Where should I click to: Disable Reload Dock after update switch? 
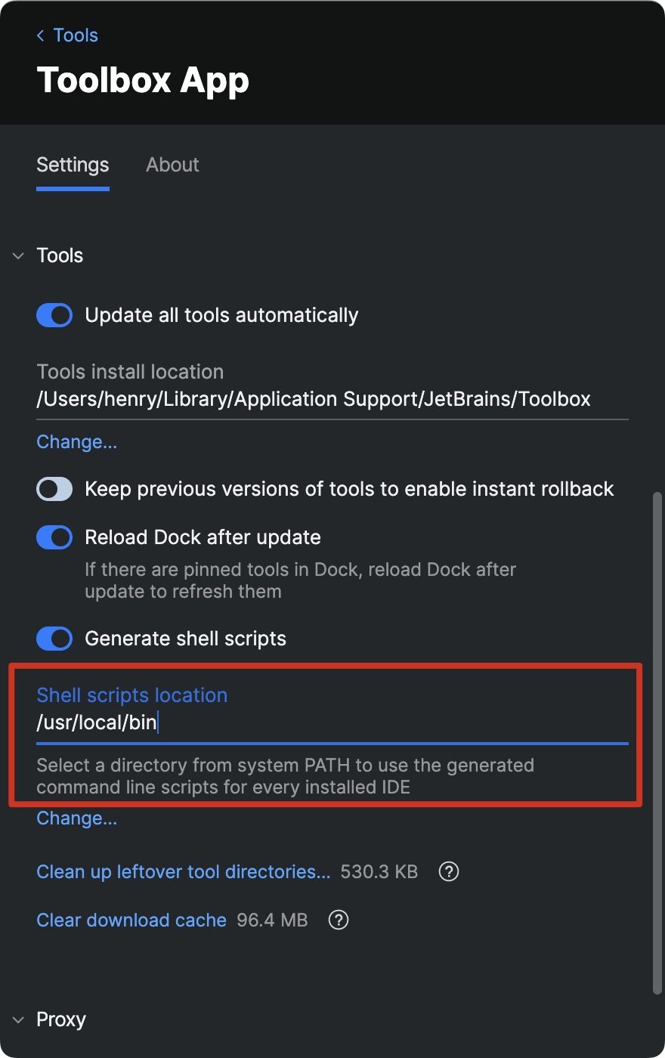54,537
